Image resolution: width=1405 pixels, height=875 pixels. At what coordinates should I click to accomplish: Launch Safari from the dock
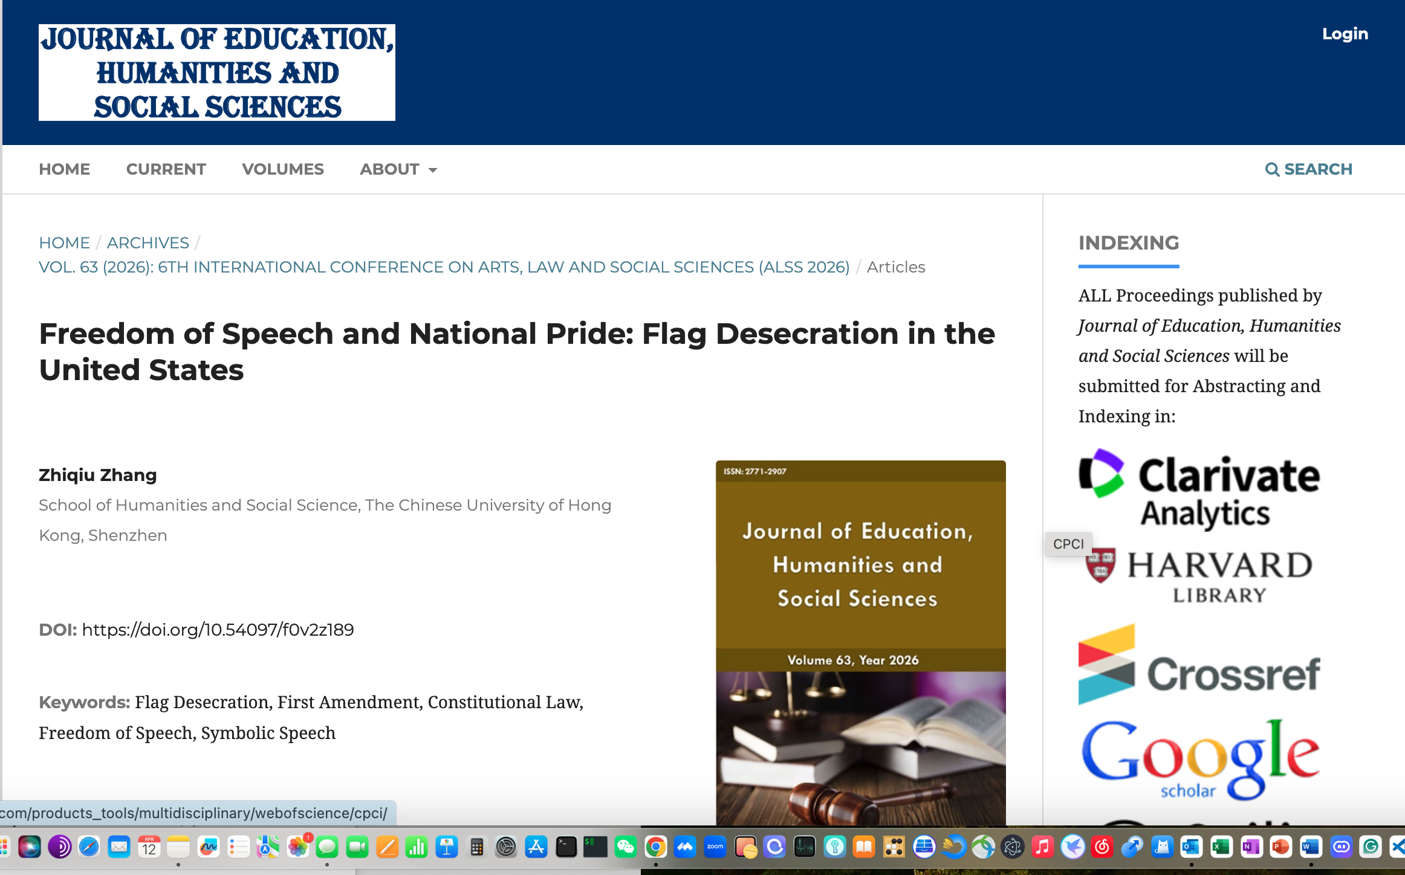(89, 847)
